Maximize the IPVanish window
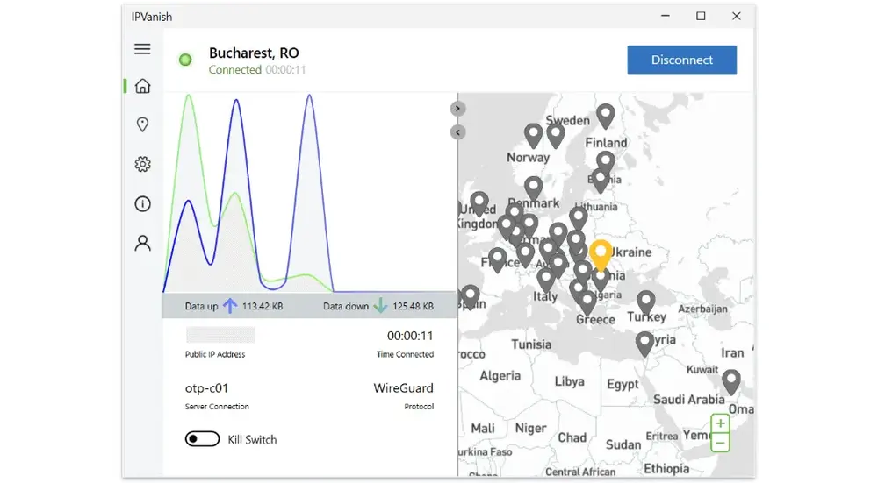The width and height of the screenshot is (878, 483). 701,16
